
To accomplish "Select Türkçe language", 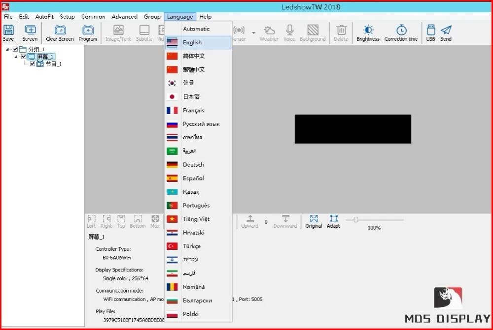I will coord(198,246).
